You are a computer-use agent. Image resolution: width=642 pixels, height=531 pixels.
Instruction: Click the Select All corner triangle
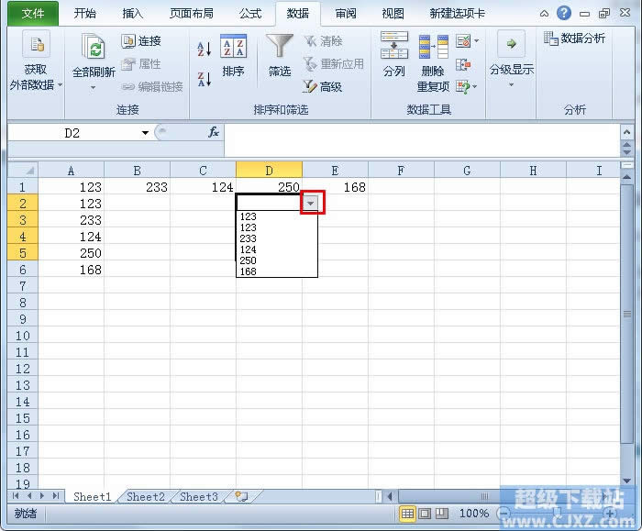pos(23,170)
